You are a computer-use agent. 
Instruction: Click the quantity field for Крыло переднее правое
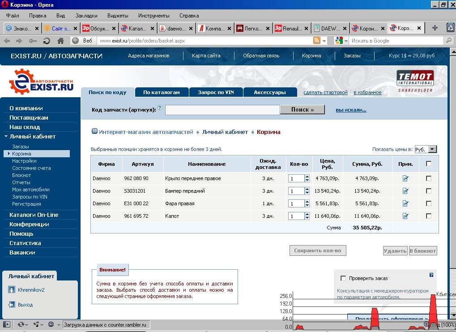(x=296, y=178)
